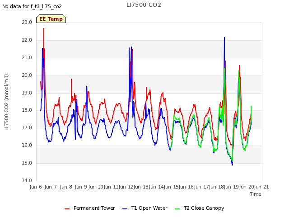Click the 14.0 y-axis tick label
Image resolution: width=289 pixels, height=217 pixels.
(x=27, y=180)
